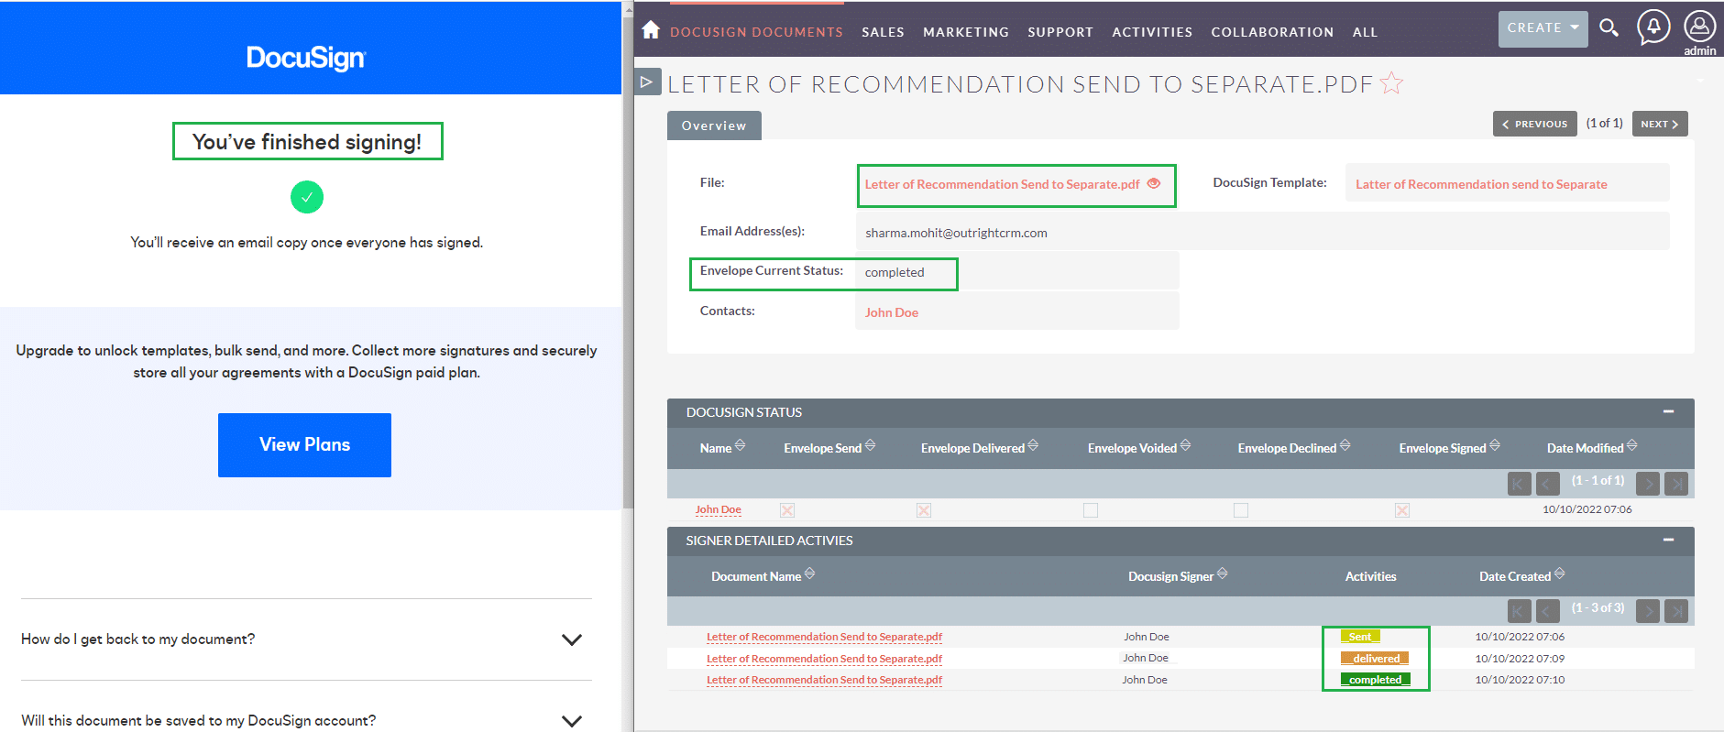Preview file with eye icon

[x=1154, y=183]
